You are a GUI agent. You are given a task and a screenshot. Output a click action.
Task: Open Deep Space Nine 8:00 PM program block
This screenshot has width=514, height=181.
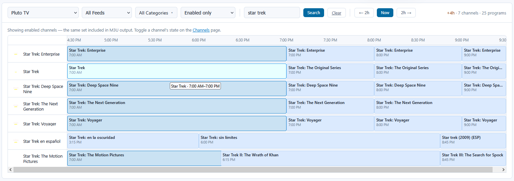click(418, 89)
